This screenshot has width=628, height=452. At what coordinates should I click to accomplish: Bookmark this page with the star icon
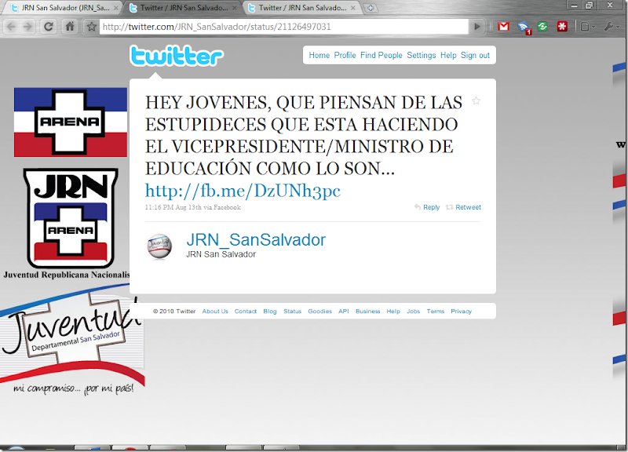coord(92,27)
